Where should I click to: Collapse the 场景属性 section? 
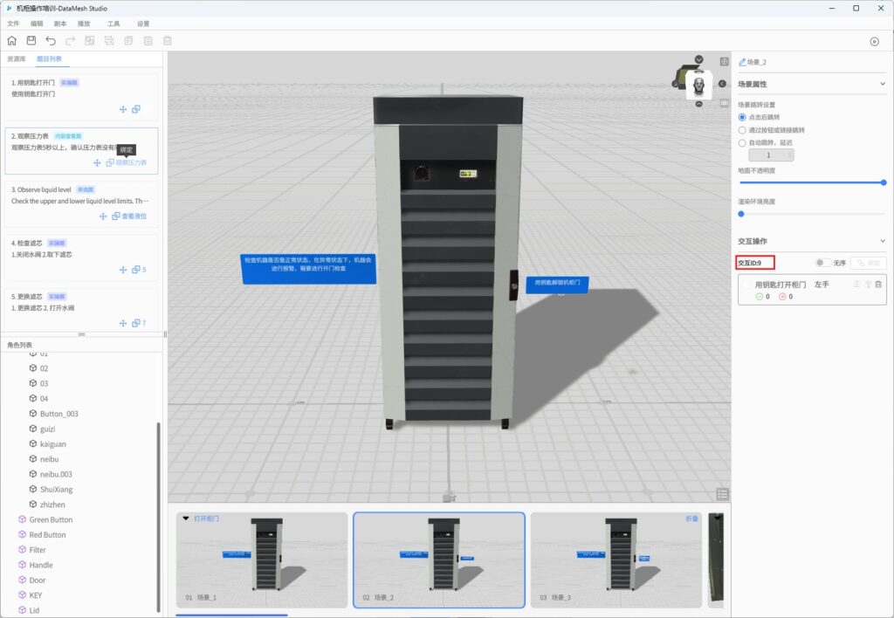(x=883, y=85)
